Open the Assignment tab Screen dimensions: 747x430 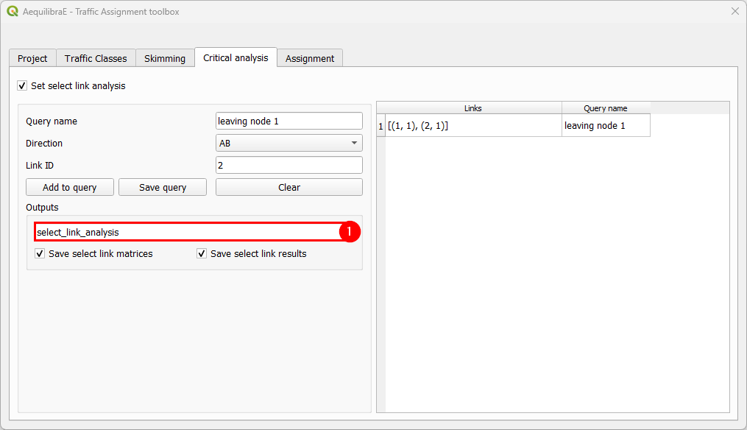[x=309, y=57]
